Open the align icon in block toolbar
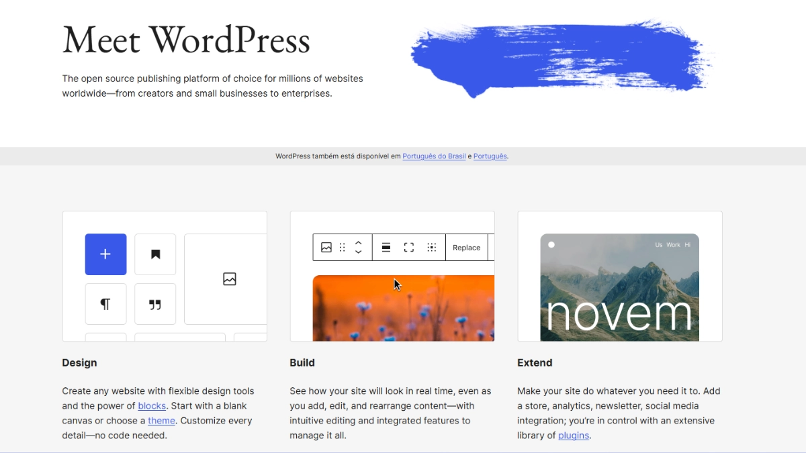The height and width of the screenshot is (453, 806). [386, 248]
